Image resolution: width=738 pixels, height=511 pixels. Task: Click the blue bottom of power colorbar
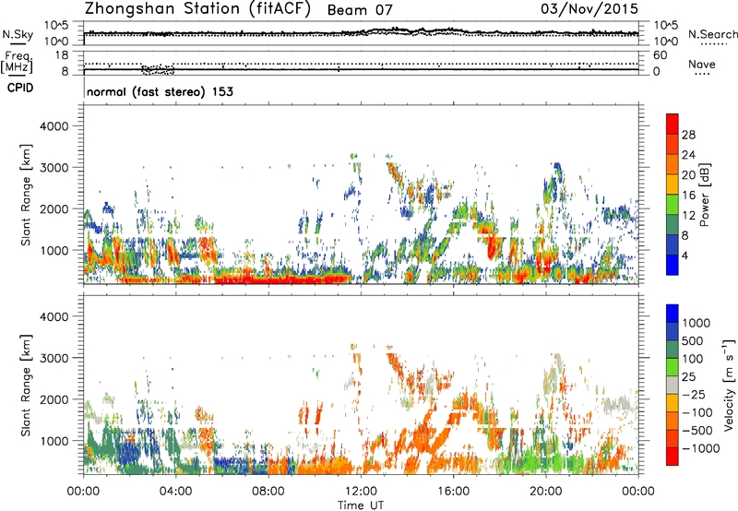click(673, 265)
